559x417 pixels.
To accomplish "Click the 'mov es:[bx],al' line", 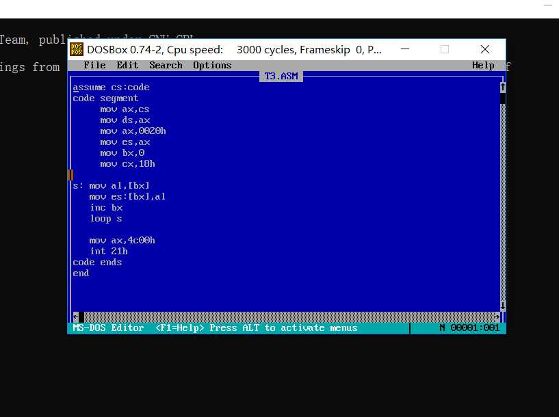I will pyautogui.click(x=127, y=197).
